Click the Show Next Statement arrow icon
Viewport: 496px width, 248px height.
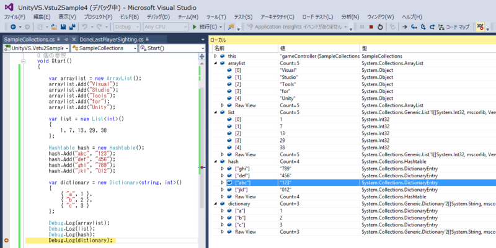click(404, 27)
